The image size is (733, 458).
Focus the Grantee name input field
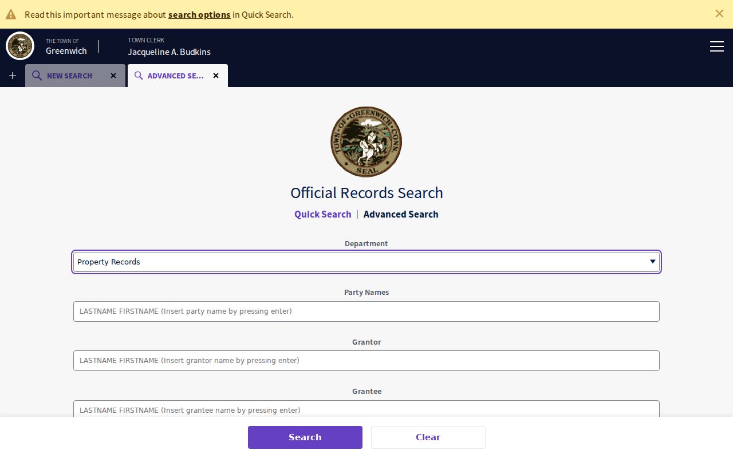tap(366, 409)
